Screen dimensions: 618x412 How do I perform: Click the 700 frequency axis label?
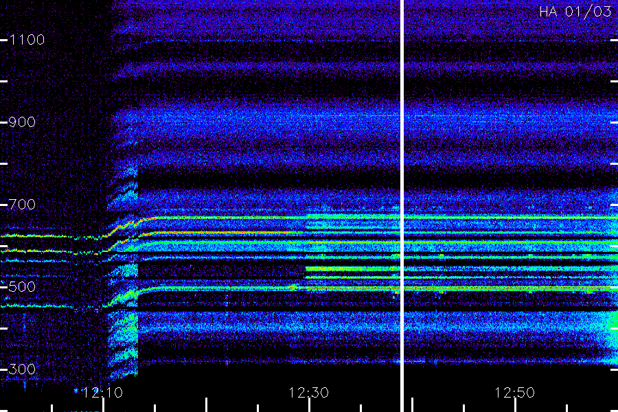[22, 205]
